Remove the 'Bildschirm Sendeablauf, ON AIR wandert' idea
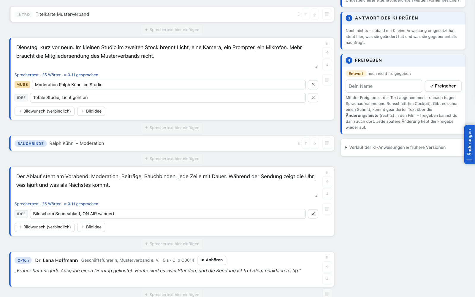Image resolution: width=475 pixels, height=297 pixels. [x=313, y=214]
